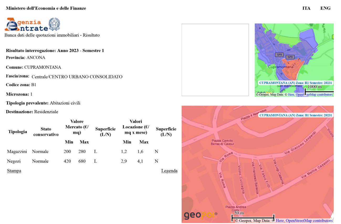Click the Cupramontana label on overview map
Screen dimensions: 341x224
281,67
